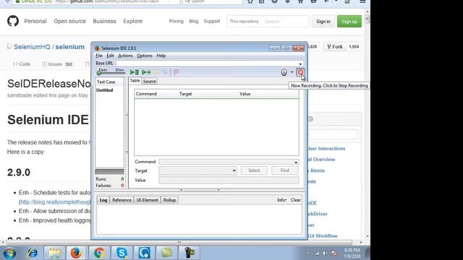The image size is (463, 260).
Task: Click the volume icon in system tray
Action: [324, 253]
